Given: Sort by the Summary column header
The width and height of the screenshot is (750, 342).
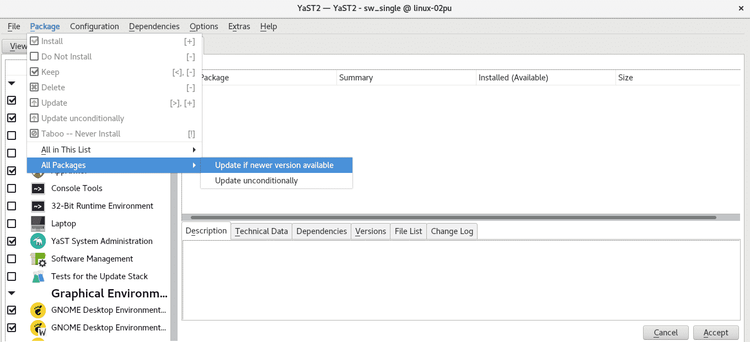Looking at the screenshot, I should click(x=406, y=78).
